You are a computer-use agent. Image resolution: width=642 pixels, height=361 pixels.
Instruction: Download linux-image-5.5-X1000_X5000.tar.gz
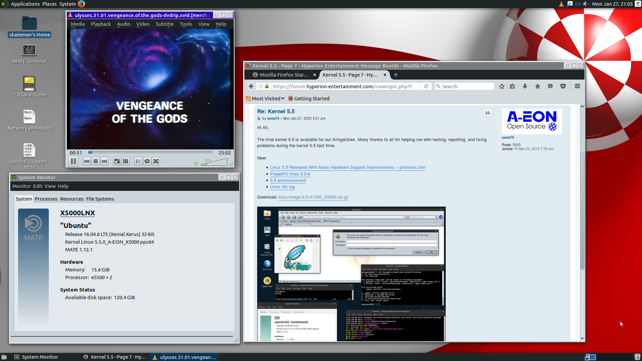313,197
